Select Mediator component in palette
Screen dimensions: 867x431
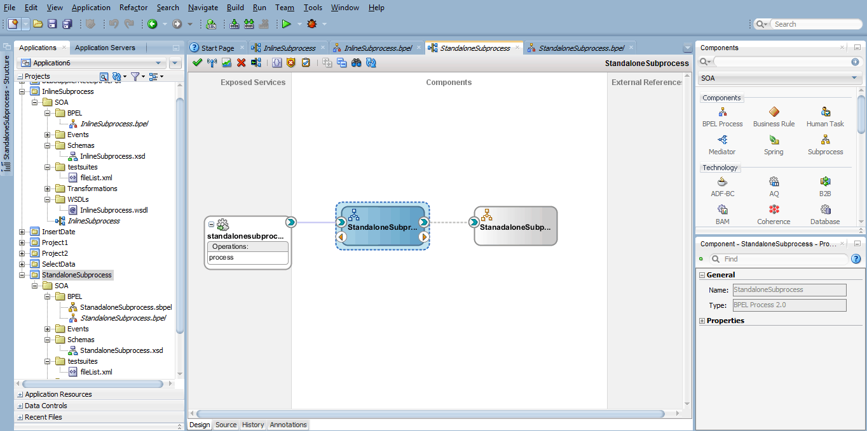722,145
